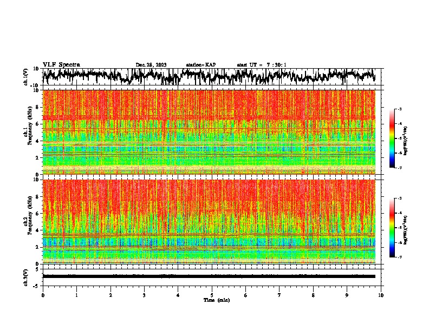Click the 'ch.3(V)' axis label
Screen dimensions: 429x331
[x=27, y=277]
